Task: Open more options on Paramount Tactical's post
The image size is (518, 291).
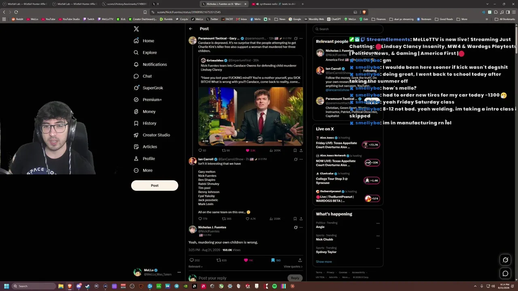Action: point(301,38)
